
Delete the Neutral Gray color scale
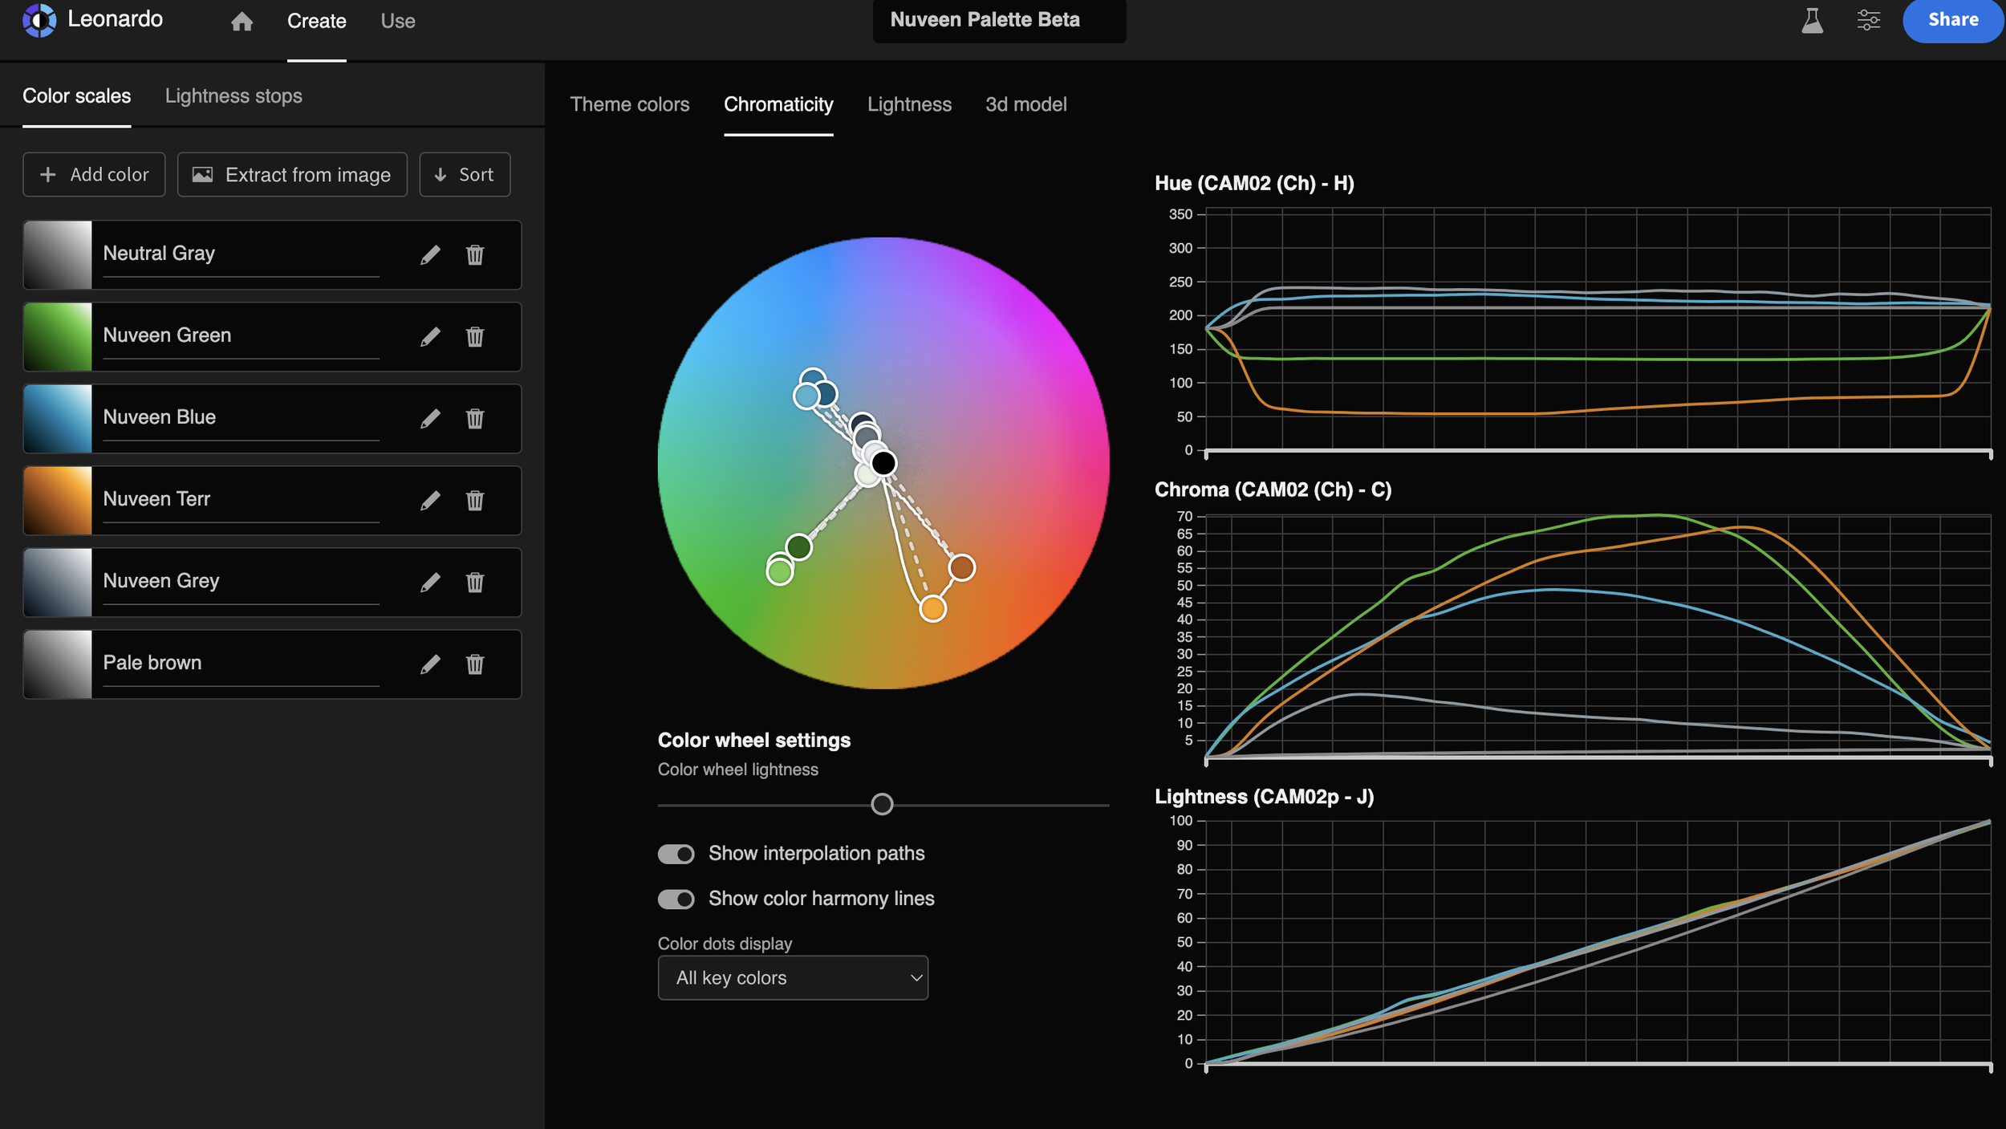coord(475,254)
